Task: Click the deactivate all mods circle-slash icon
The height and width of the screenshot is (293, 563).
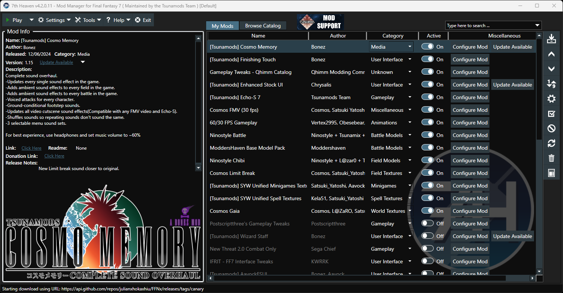Action: pos(551,128)
